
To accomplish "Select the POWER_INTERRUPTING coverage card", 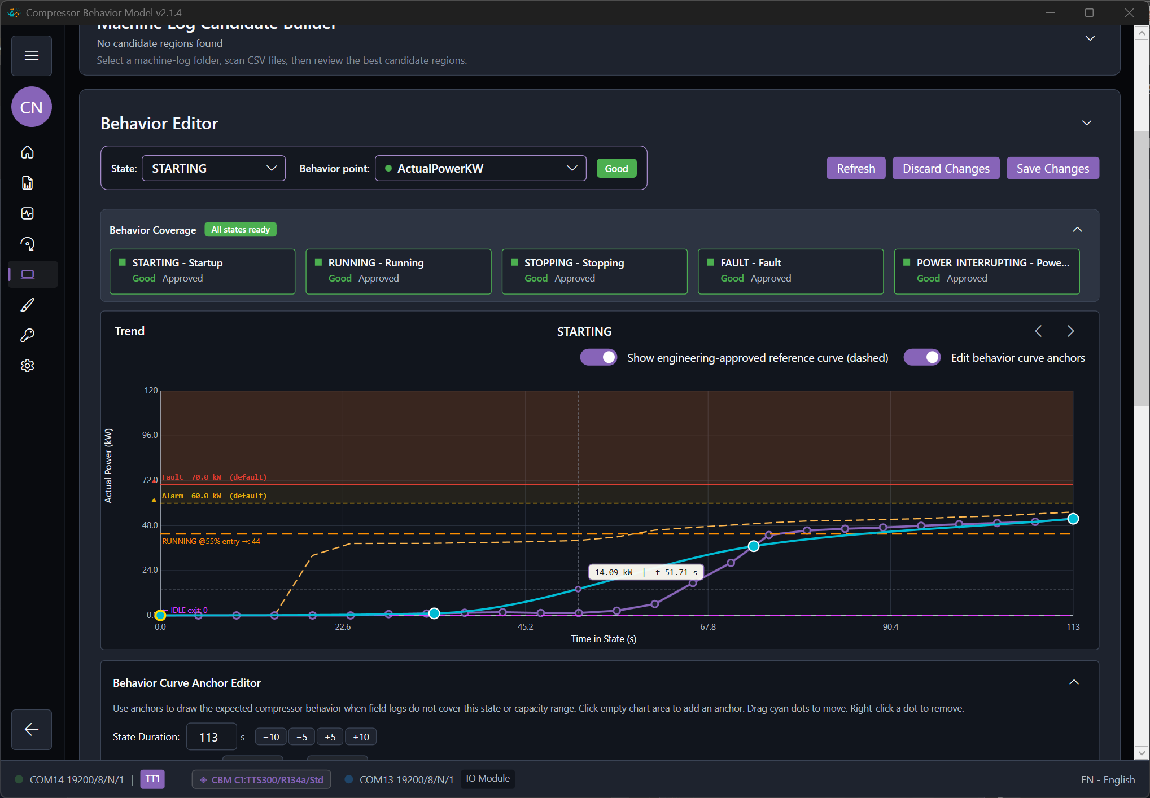I will 987,271.
